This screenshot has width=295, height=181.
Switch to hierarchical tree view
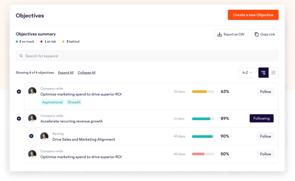[x=263, y=73]
